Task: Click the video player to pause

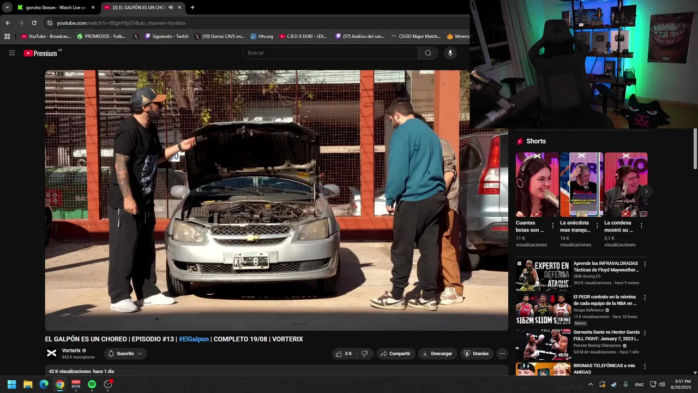Action: (x=276, y=200)
